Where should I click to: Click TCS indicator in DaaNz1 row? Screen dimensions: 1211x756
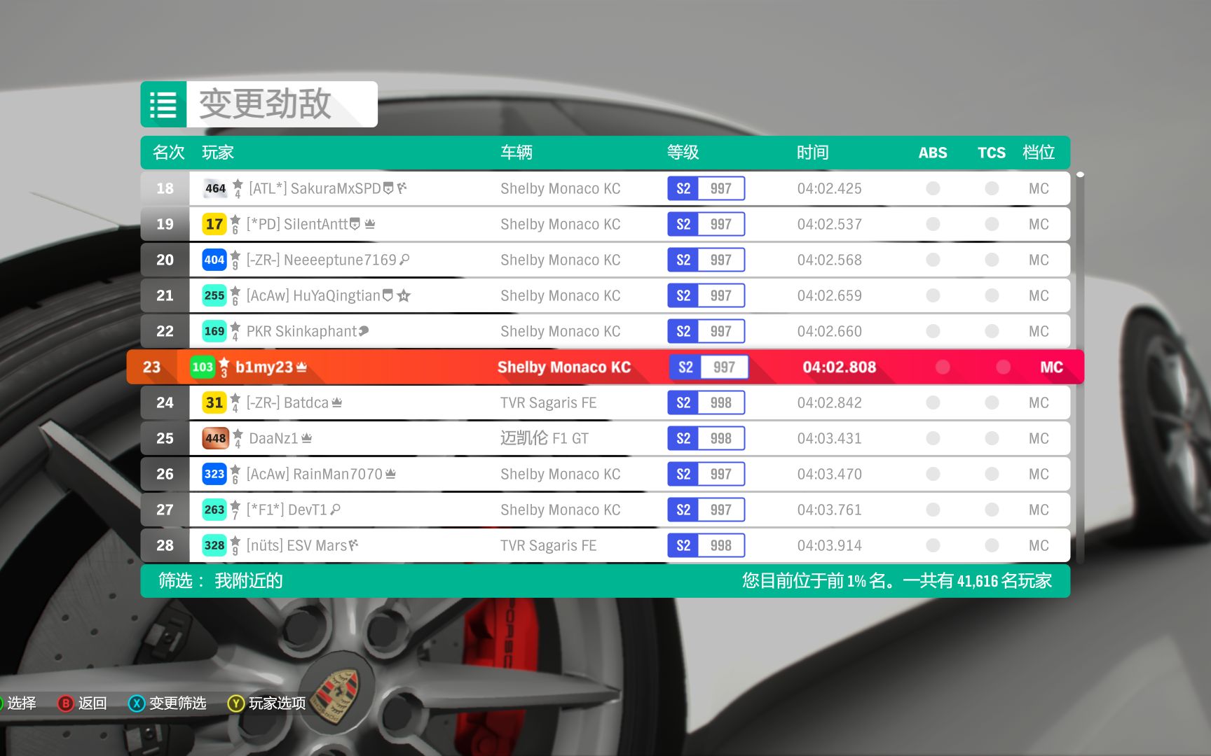click(992, 438)
